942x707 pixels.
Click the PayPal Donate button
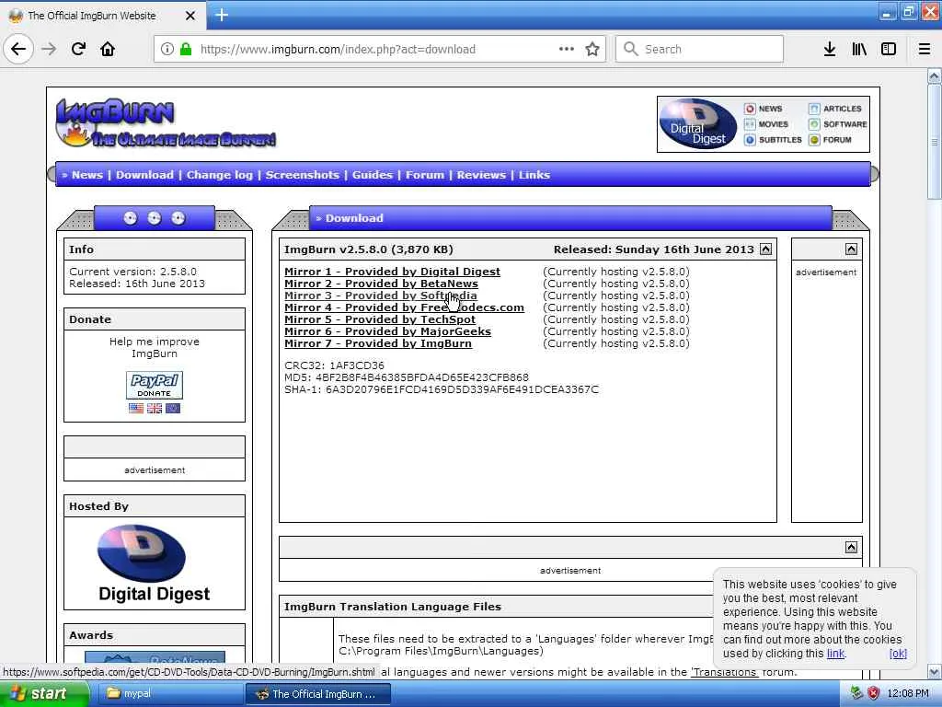(155, 385)
